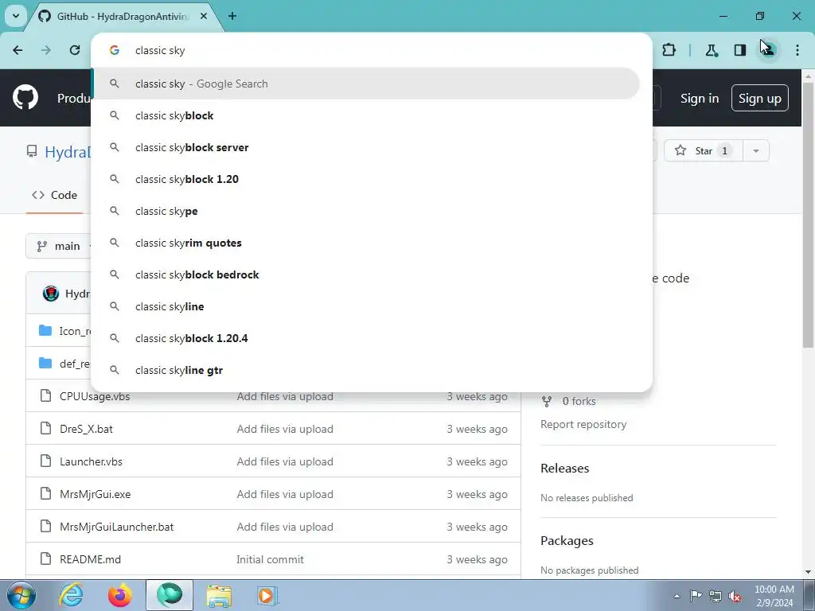This screenshot has height=611, width=815.
Task: Click the Sign in link
Action: 700,98
